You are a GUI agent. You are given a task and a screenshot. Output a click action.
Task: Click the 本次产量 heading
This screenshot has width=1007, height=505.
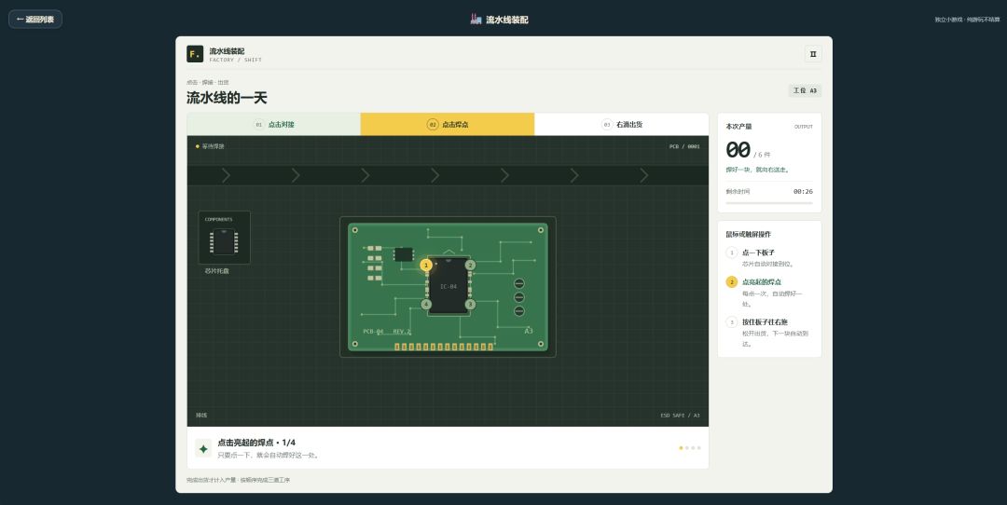click(x=738, y=127)
